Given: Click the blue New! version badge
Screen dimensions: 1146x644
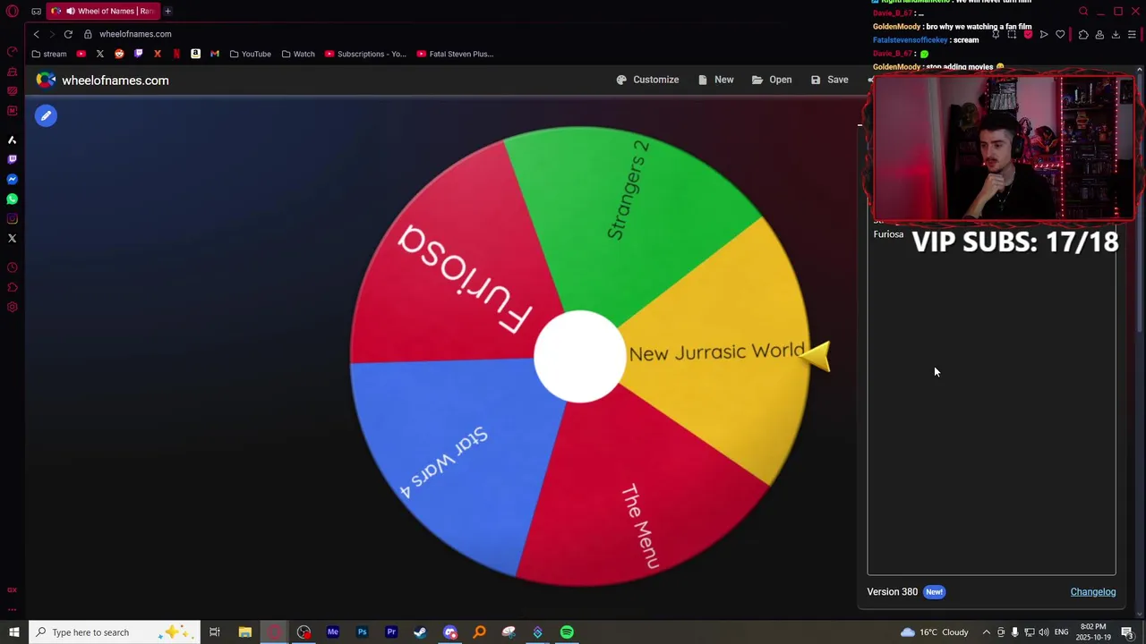Looking at the screenshot, I should point(934,592).
